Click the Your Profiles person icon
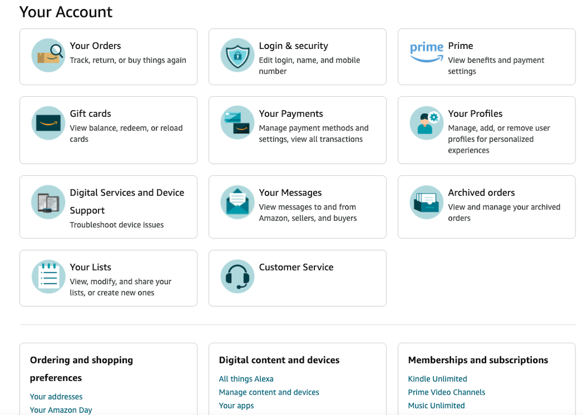The image size is (583, 415). coord(426,123)
